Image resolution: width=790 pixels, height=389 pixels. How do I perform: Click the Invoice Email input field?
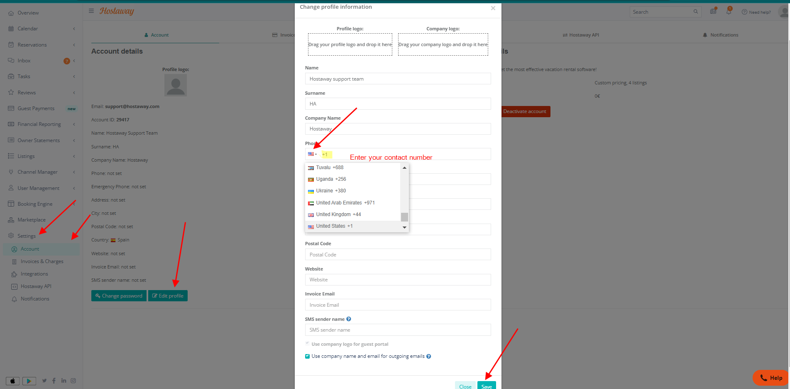tap(398, 305)
